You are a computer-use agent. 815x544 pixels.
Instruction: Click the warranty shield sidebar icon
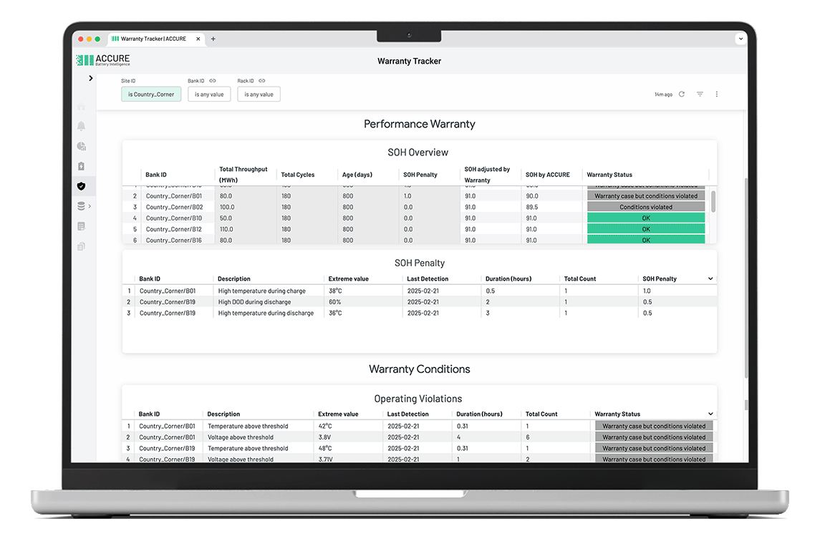click(81, 186)
